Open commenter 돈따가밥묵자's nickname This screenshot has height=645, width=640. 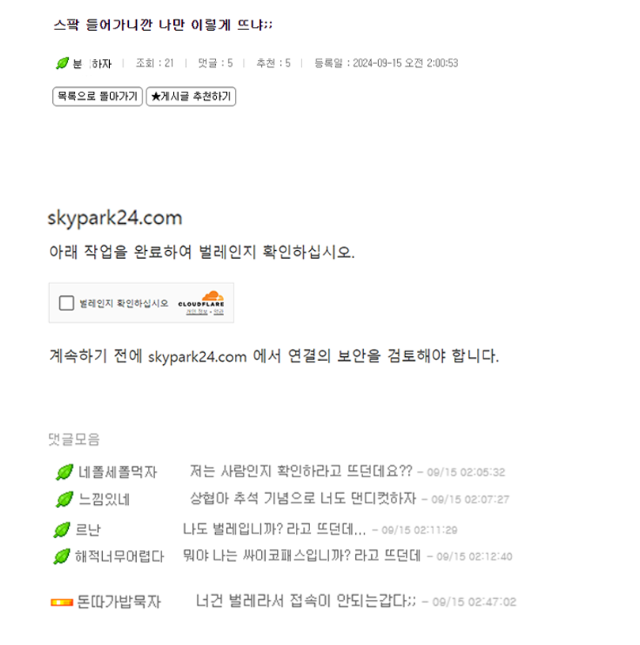pos(119,602)
